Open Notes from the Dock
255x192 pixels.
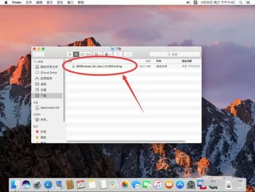[92, 184]
